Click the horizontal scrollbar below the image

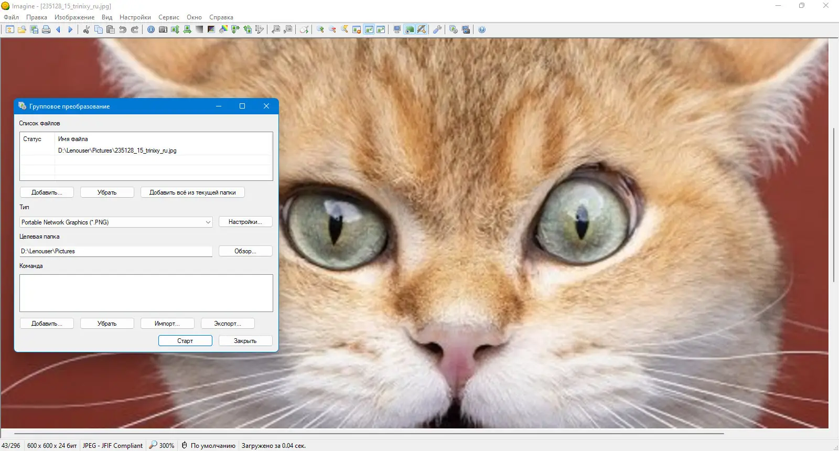(x=369, y=434)
